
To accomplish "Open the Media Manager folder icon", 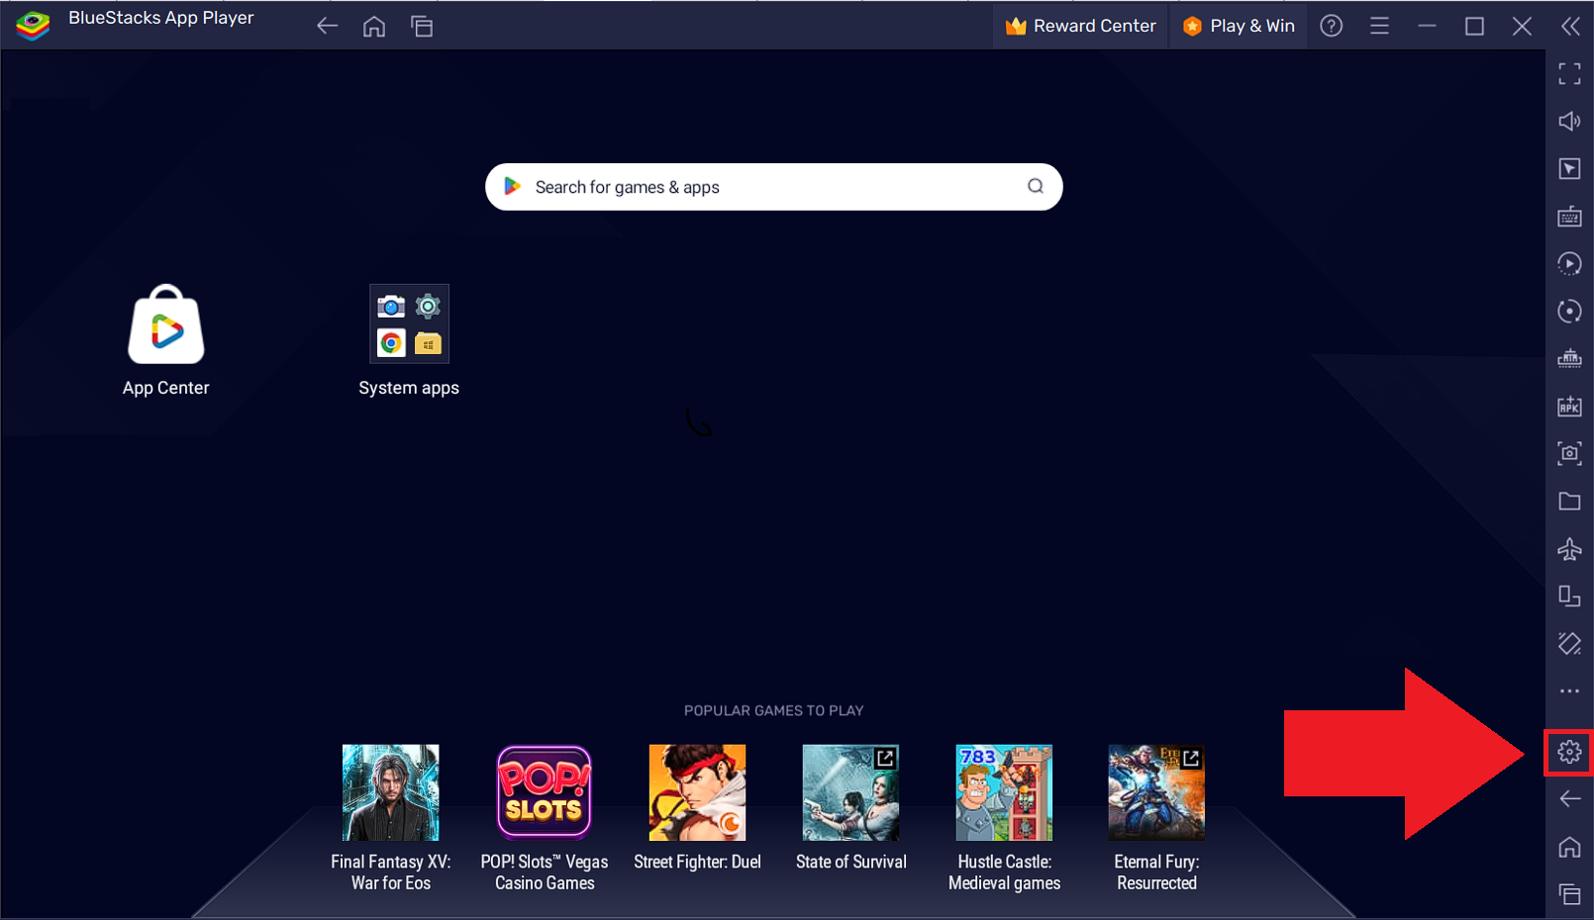I will pos(1569,501).
